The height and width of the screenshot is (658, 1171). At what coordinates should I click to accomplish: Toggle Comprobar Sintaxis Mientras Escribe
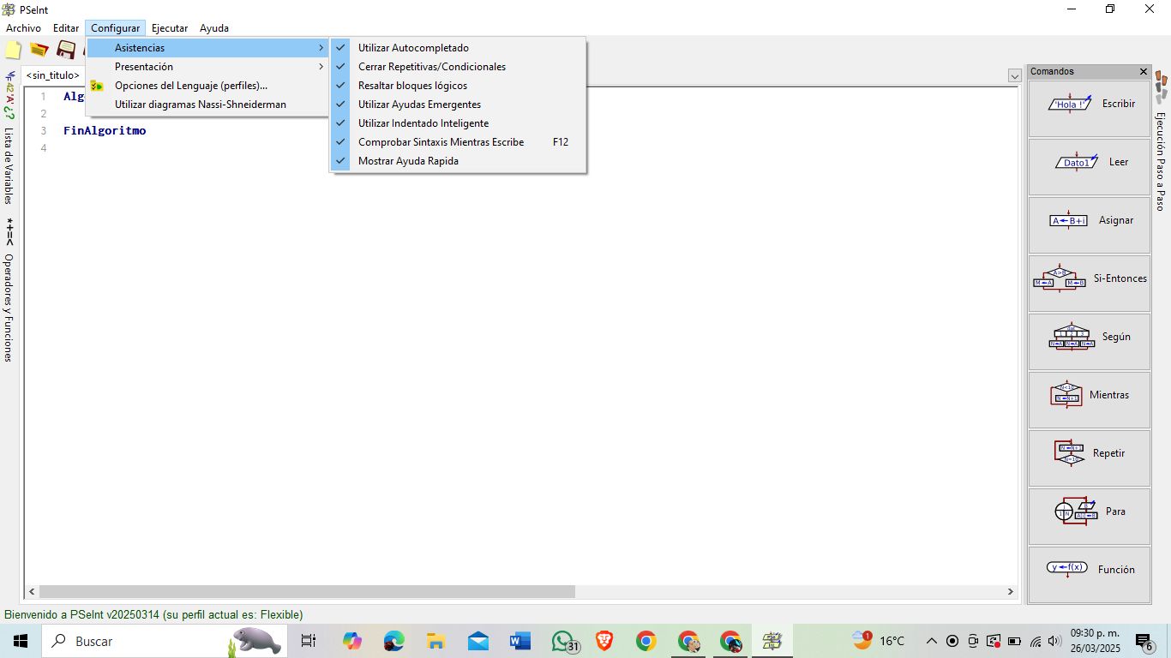[441, 142]
